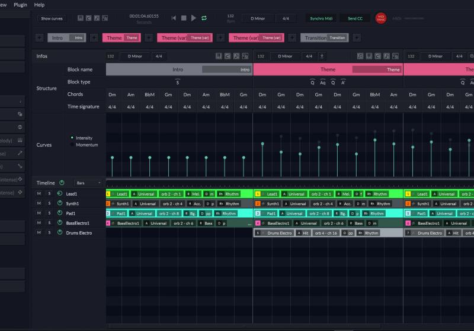Toggle the Pad1 track power icon
474x331 pixels.
[x=60, y=213]
